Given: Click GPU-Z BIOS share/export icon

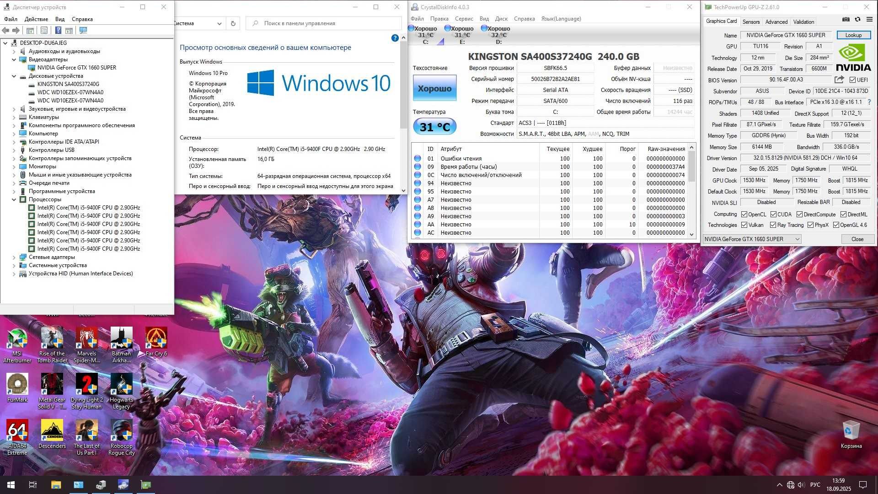Looking at the screenshot, I should click(839, 80).
